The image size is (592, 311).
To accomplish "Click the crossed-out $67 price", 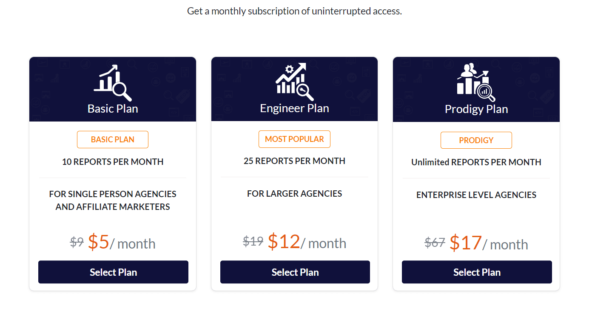I will coord(435,243).
